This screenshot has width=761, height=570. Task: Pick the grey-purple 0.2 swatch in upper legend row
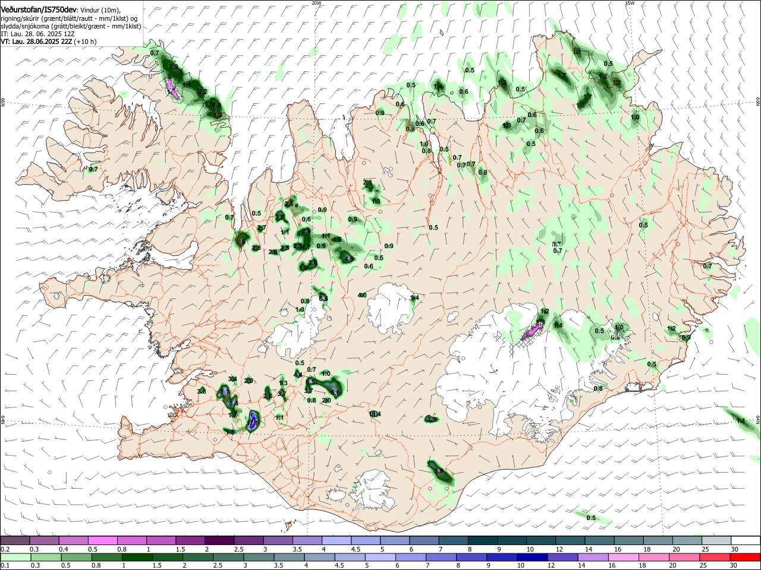pyautogui.click(x=15, y=541)
